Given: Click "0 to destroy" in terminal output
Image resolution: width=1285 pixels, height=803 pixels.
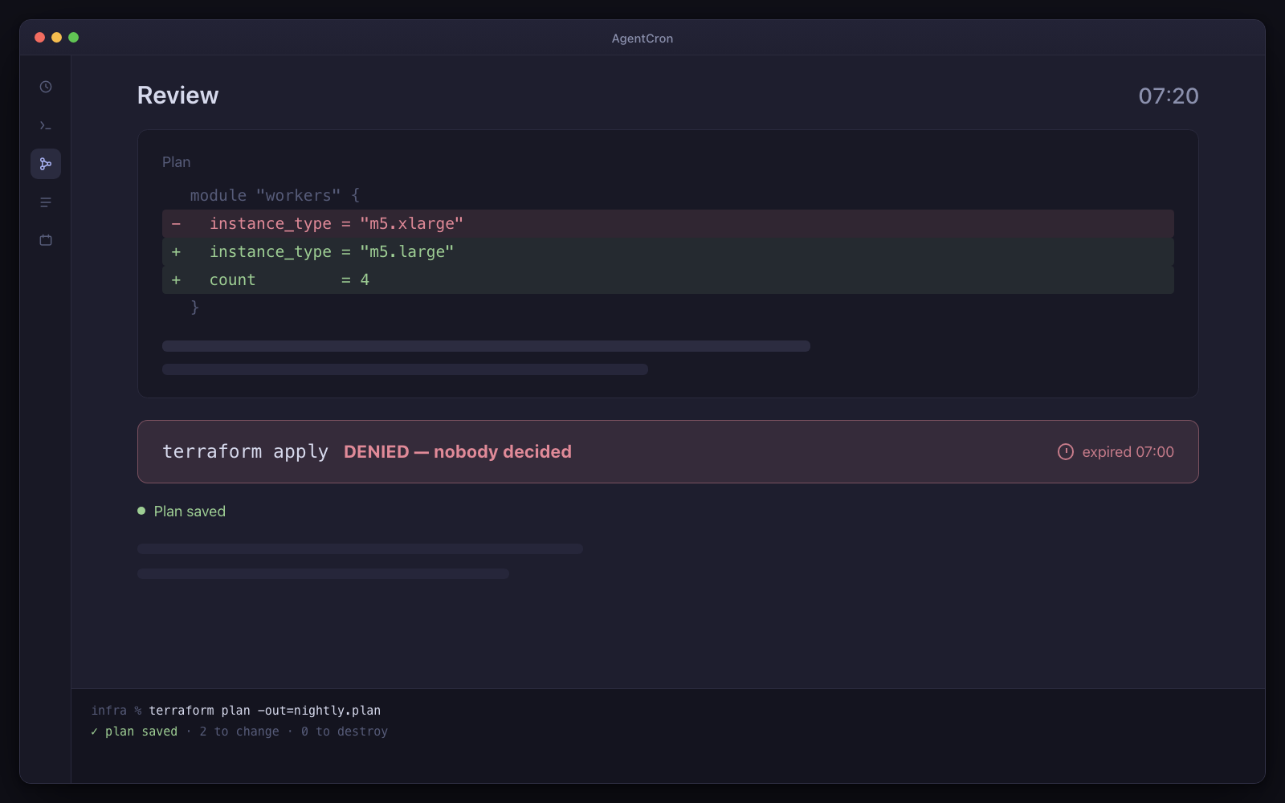Looking at the screenshot, I should [x=345, y=732].
